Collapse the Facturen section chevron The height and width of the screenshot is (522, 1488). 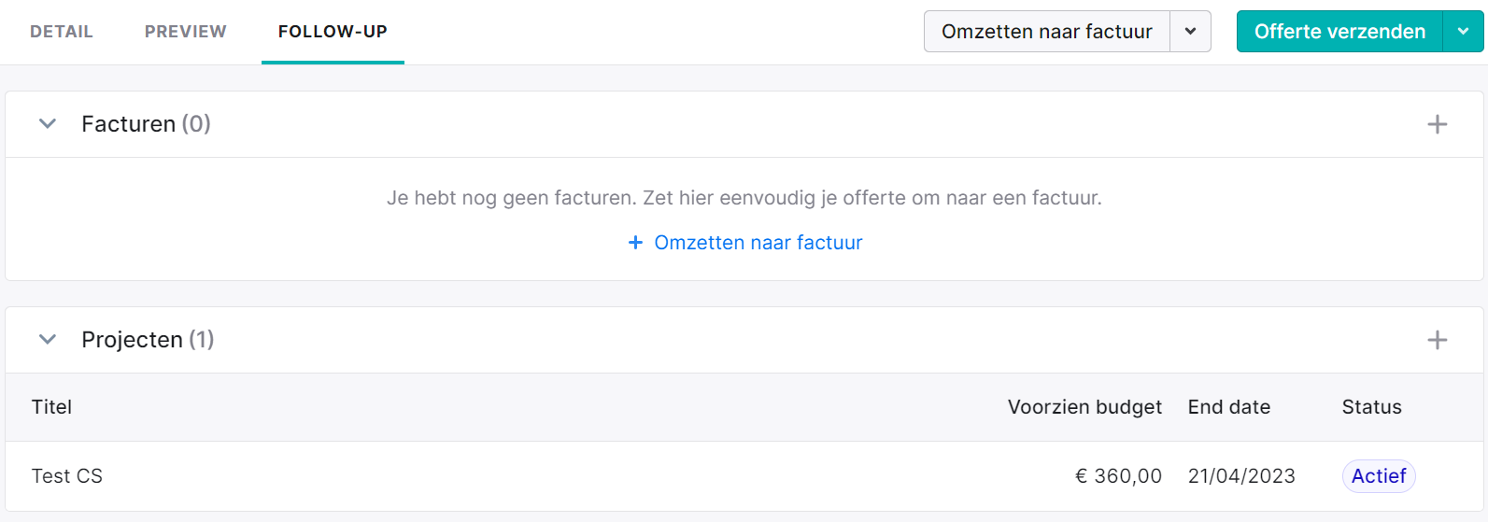(x=48, y=123)
